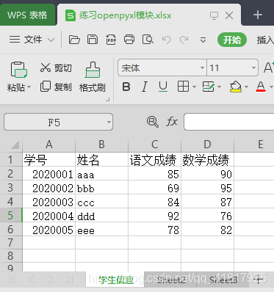The image size is (274, 292).
Task: Select column C header
Action: (x=154, y=145)
